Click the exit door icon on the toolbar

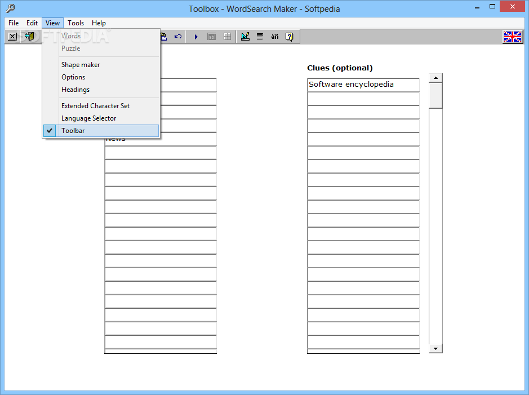pyautogui.click(x=29, y=37)
